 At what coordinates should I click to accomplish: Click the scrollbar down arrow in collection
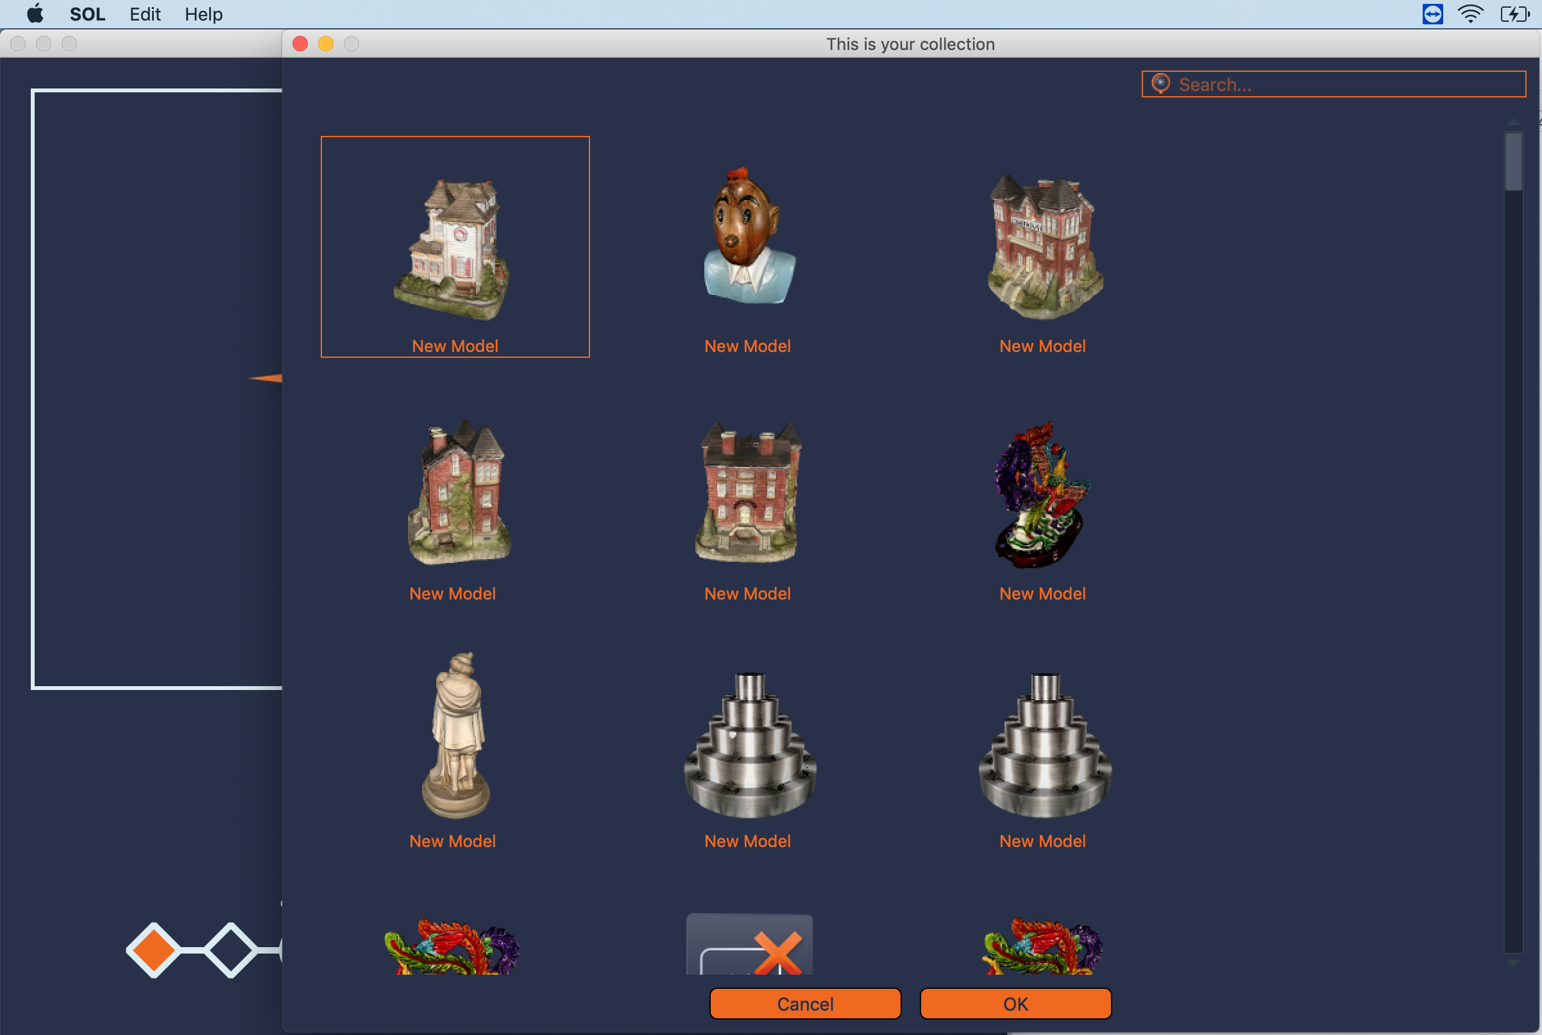(1514, 963)
